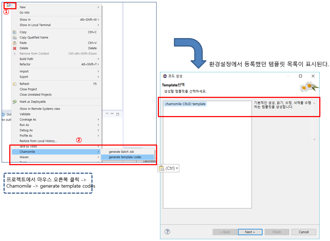330x241 pixels.
Task: Click the description scrollbar's up arrow
Action: click(314, 103)
